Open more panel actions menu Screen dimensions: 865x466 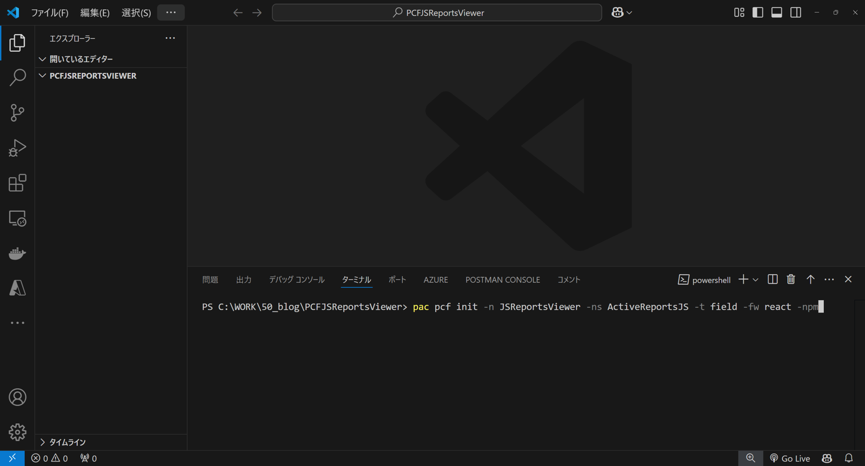pos(829,279)
